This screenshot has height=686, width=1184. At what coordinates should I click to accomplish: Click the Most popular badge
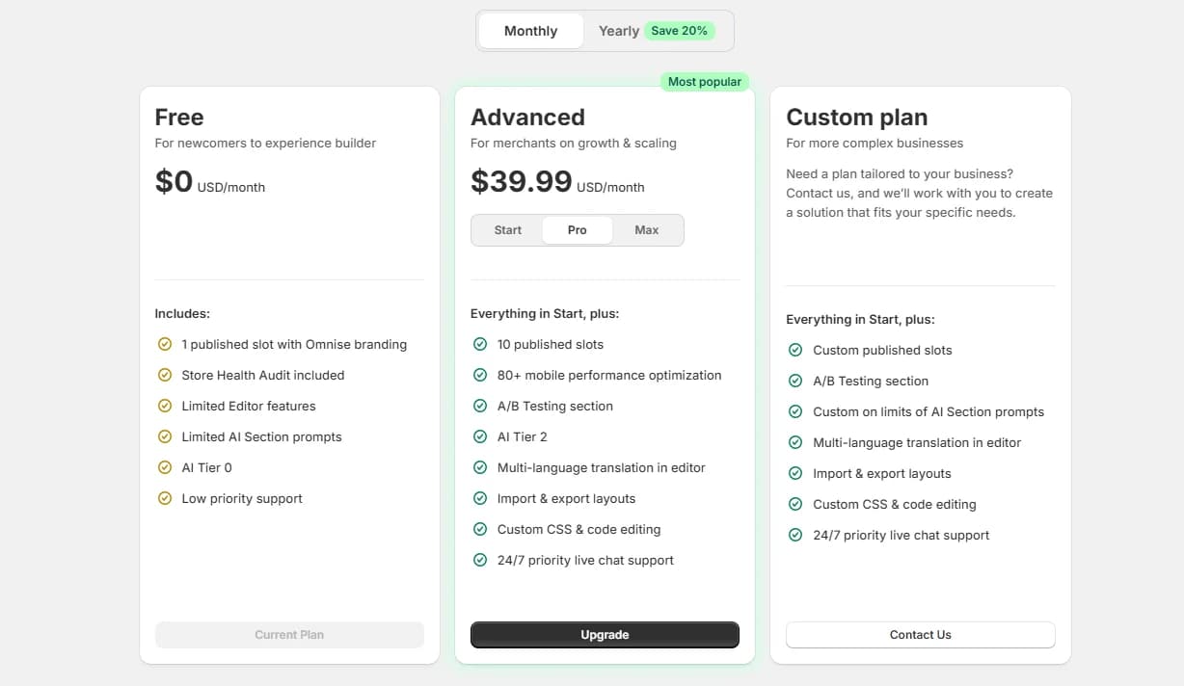705,82
